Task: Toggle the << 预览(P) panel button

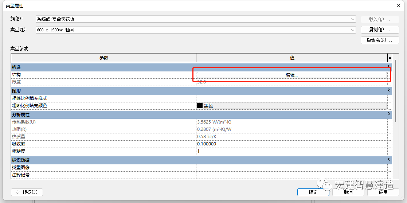Action: 27,192
